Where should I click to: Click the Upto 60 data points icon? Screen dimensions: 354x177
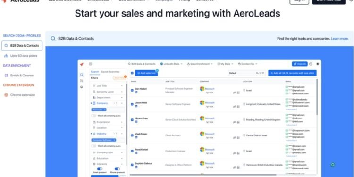tap(6, 56)
